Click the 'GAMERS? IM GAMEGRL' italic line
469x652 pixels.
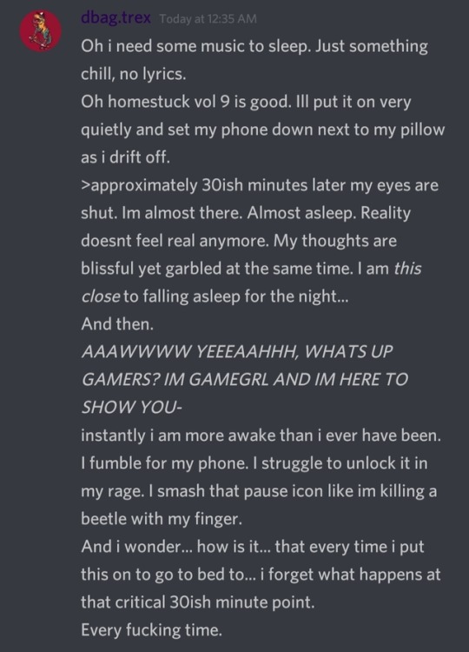[x=245, y=379]
